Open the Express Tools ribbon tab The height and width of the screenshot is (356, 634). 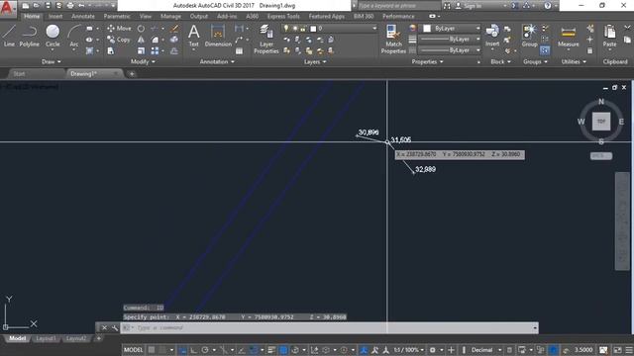(x=283, y=16)
